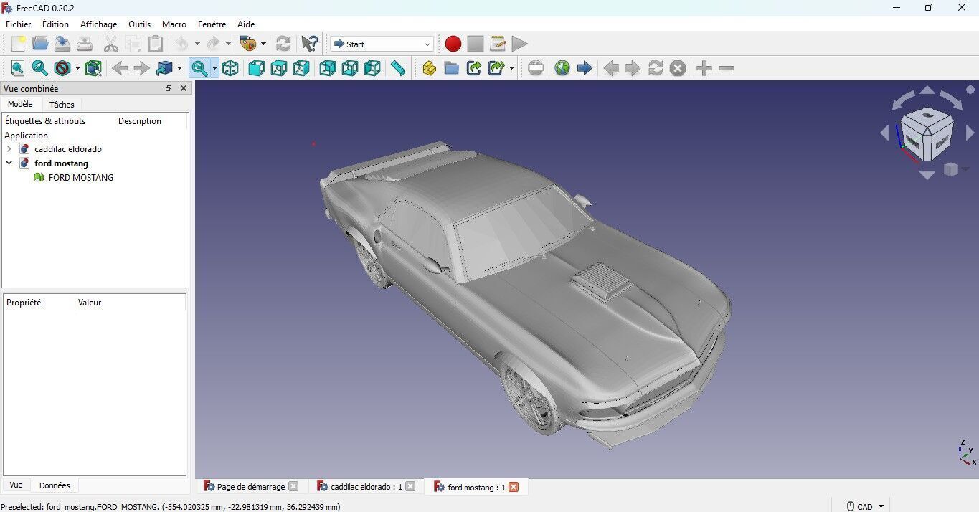Open the macros dialog notepad icon
The image size is (979, 512).
click(498, 44)
